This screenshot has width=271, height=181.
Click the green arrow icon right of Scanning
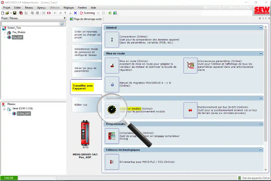pyautogui.click(x=110, y=13)
